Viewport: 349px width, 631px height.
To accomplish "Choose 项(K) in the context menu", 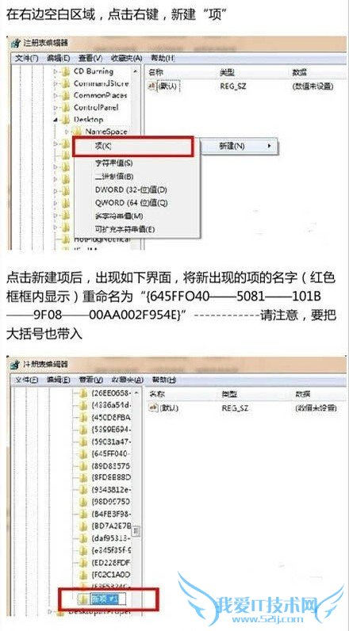I will coord(133,147).
